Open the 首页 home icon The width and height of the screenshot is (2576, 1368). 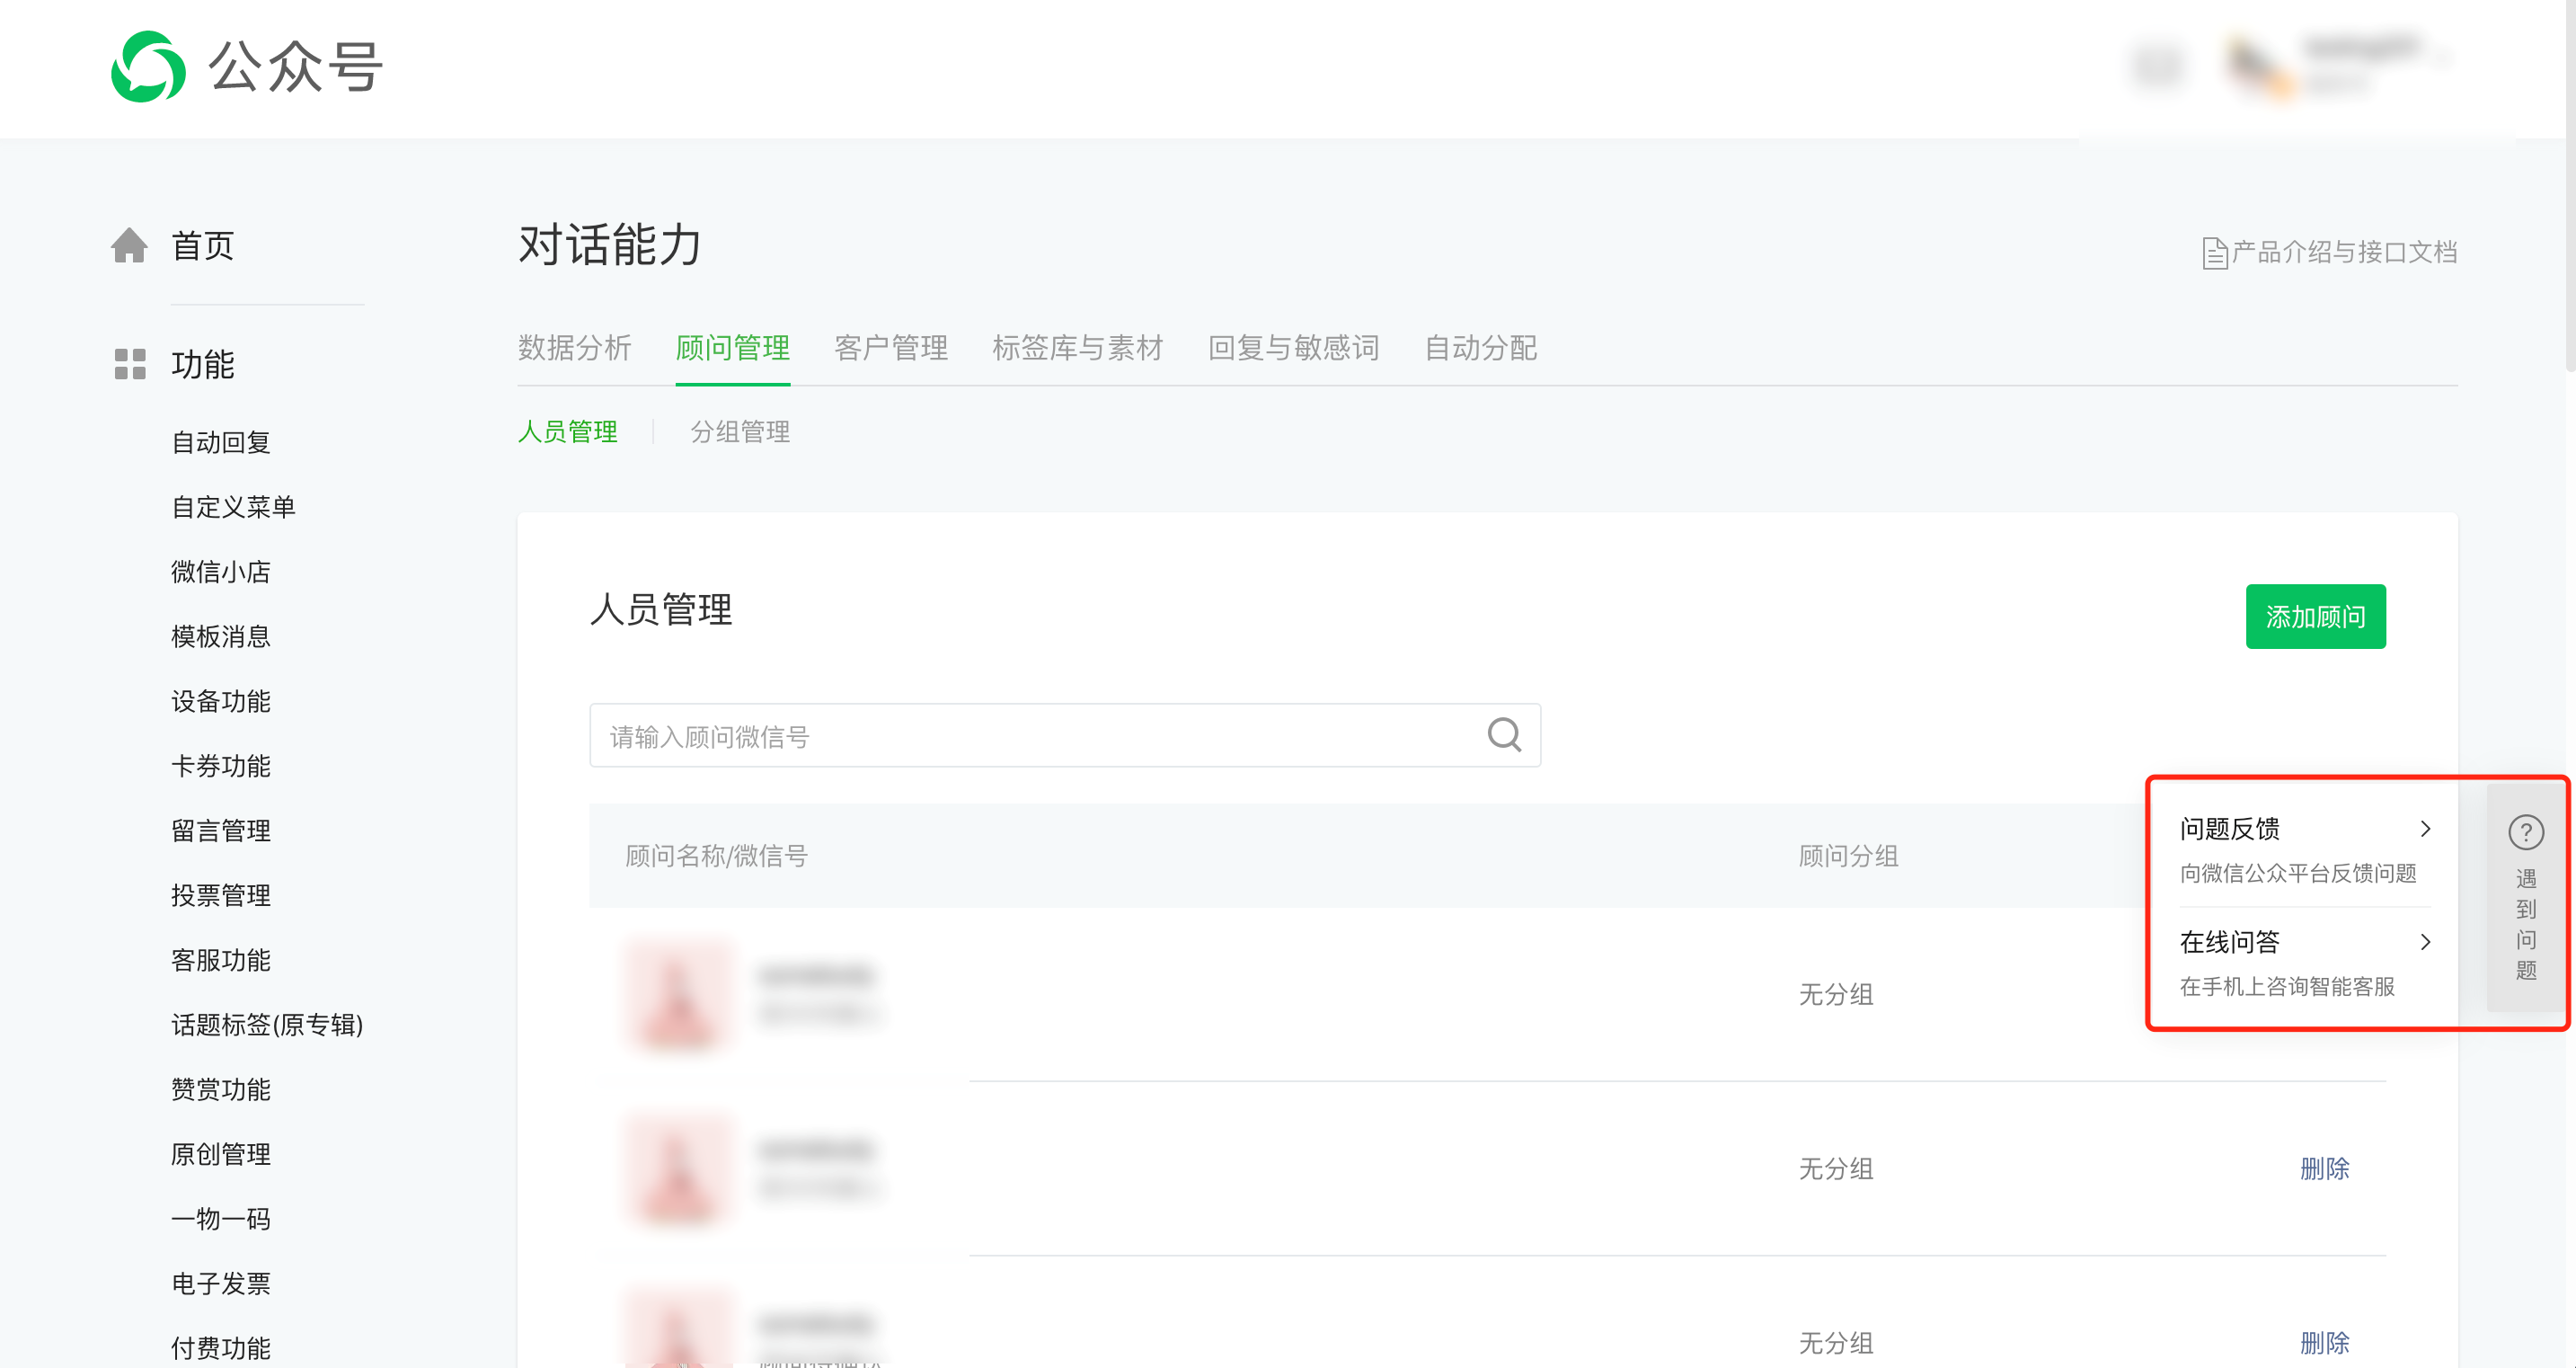click(x=129, y=245)
